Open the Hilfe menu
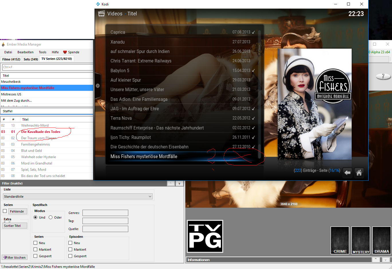Screen dimensions: 392x269 (x=55, y=52)
